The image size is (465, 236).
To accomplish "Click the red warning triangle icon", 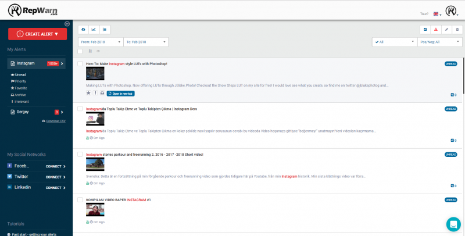I will [x=436, y=29].
